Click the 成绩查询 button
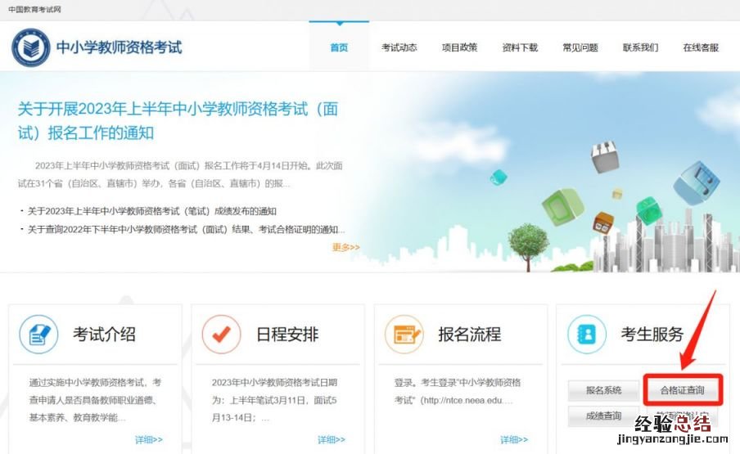The width and height of the screenshot is (740, 454). tap(603, 416)
